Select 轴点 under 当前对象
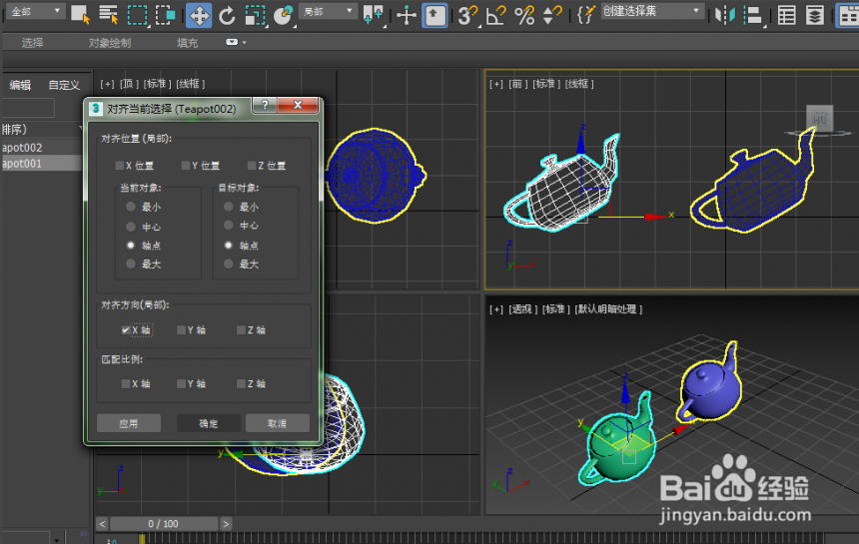This screenshot has width=859, height=544. (131, 246)
